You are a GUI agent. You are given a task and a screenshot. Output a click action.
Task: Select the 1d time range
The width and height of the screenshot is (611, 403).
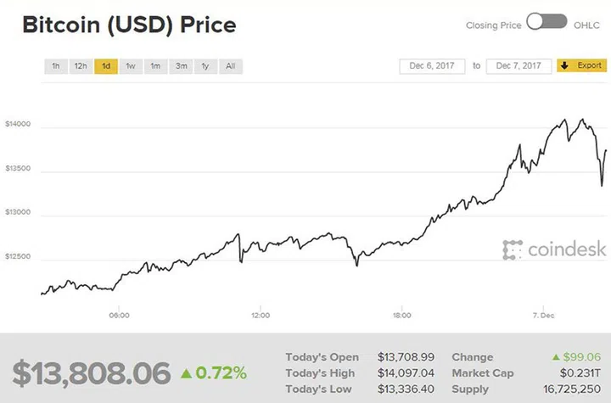pyautogui.click(x=106, y=66)
